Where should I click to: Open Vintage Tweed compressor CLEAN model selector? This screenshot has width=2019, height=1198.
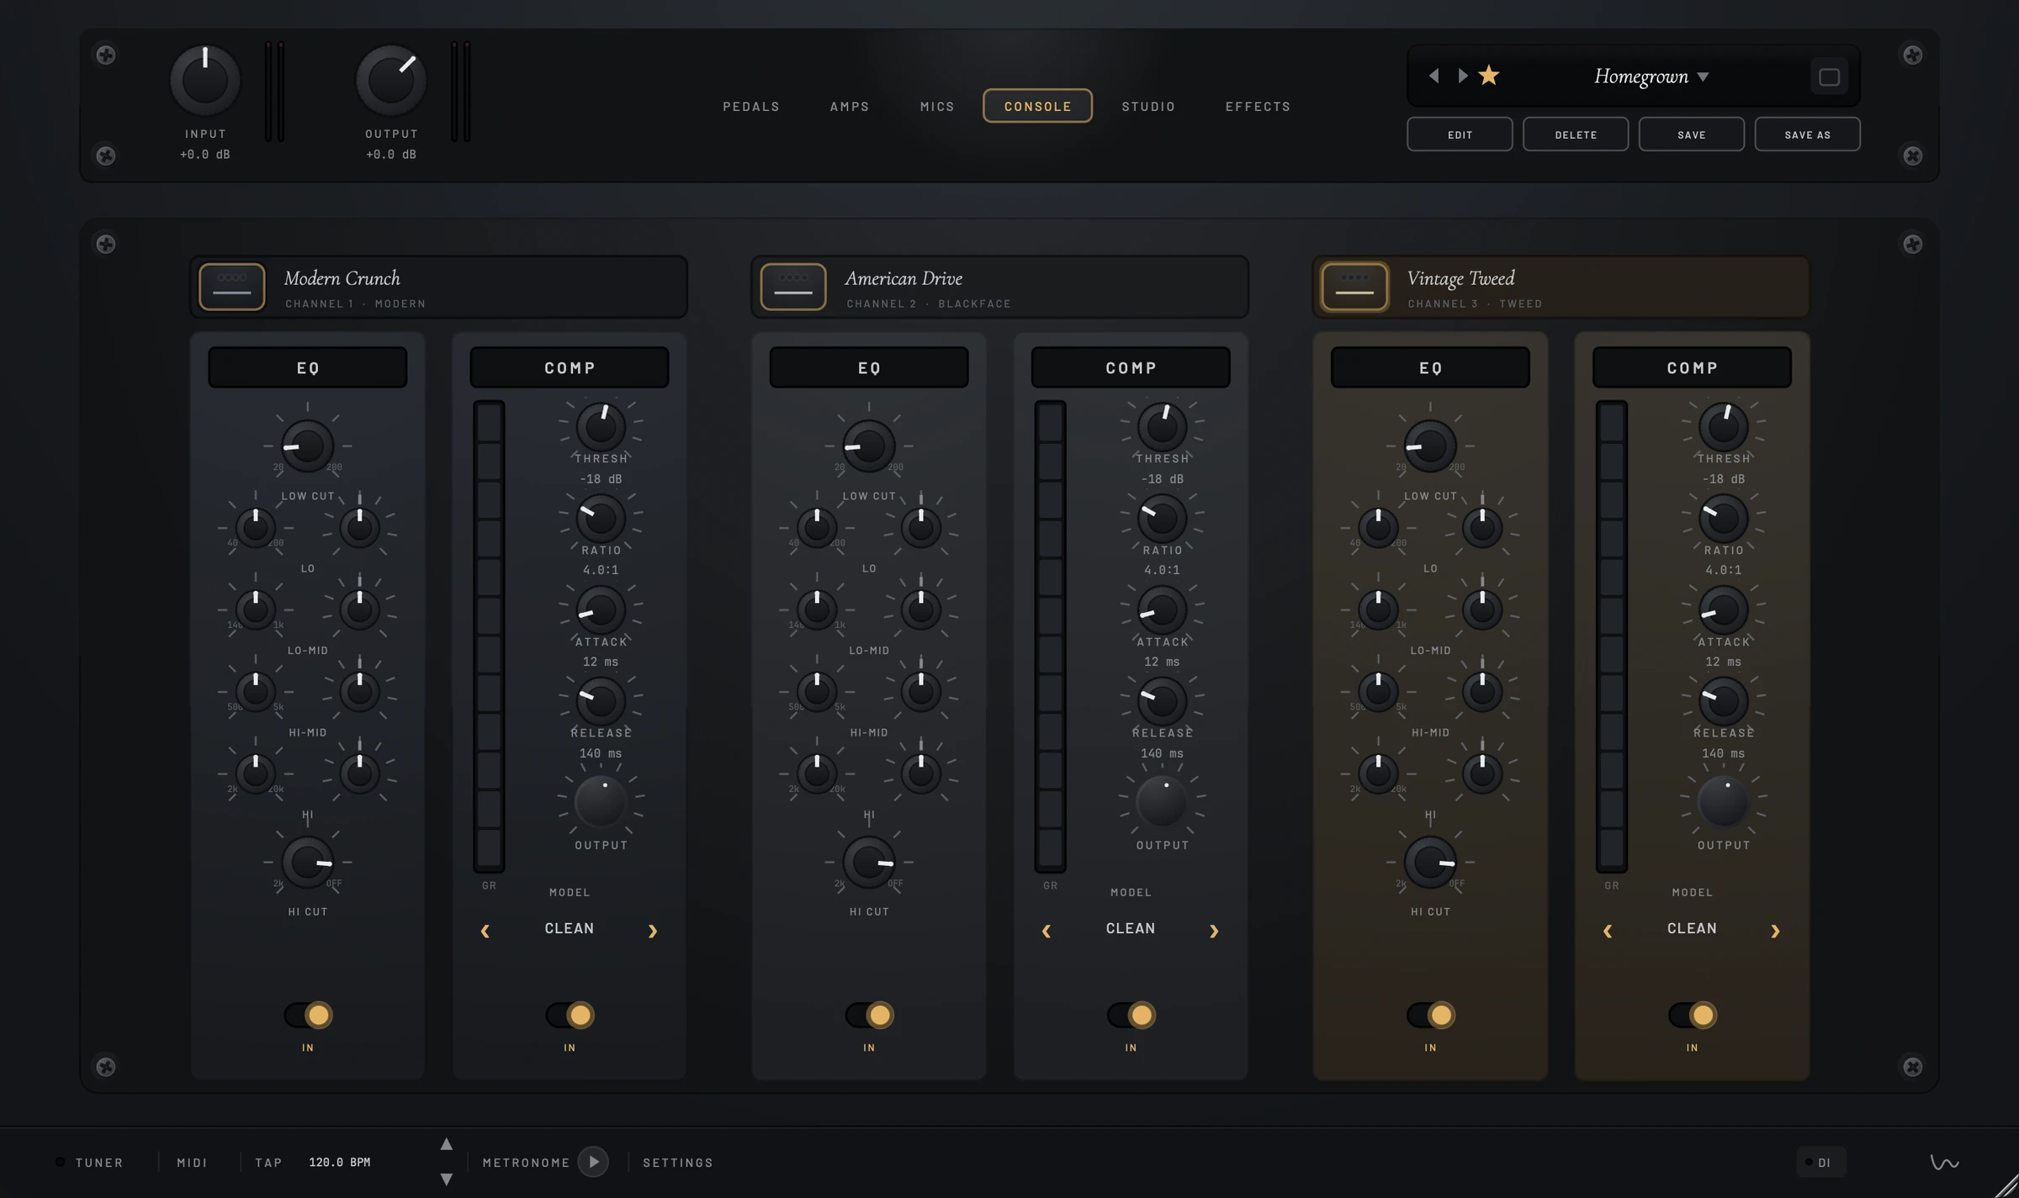coord(1691,928)
